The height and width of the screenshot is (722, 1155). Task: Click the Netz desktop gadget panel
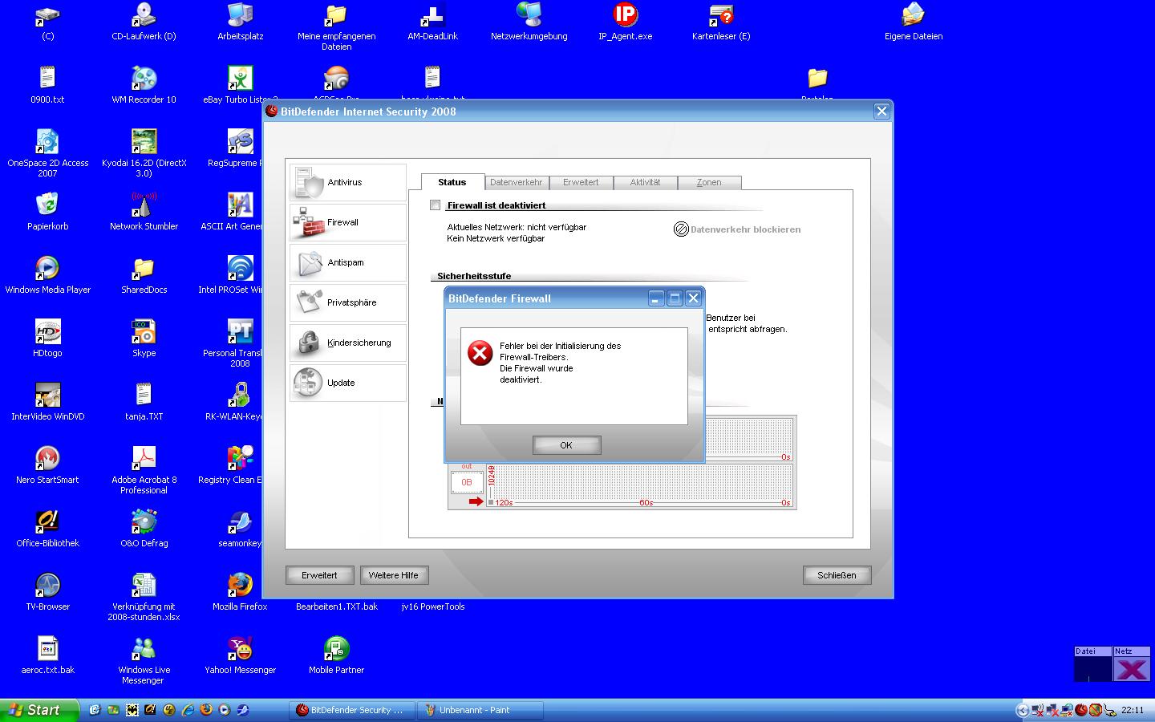coord(1132,664)
